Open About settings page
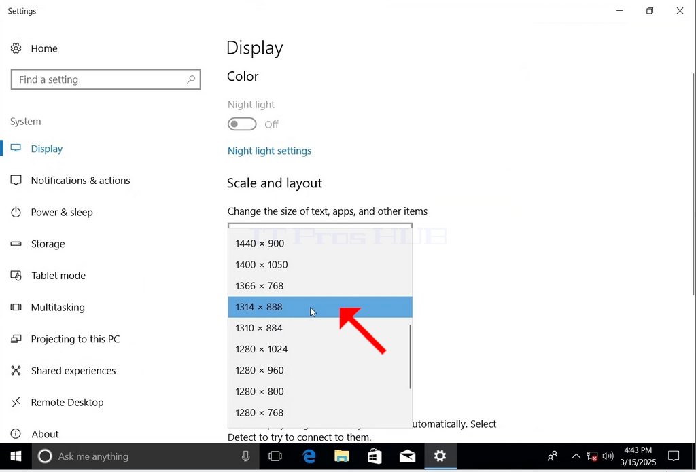This screenshot has height=472, width=696. pyautogui.click(x=45, y=434)
